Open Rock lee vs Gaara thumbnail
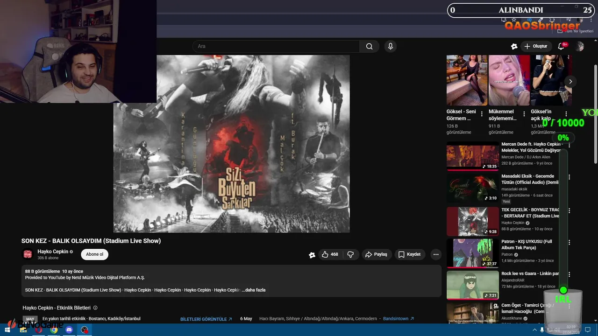 (473, 285)
